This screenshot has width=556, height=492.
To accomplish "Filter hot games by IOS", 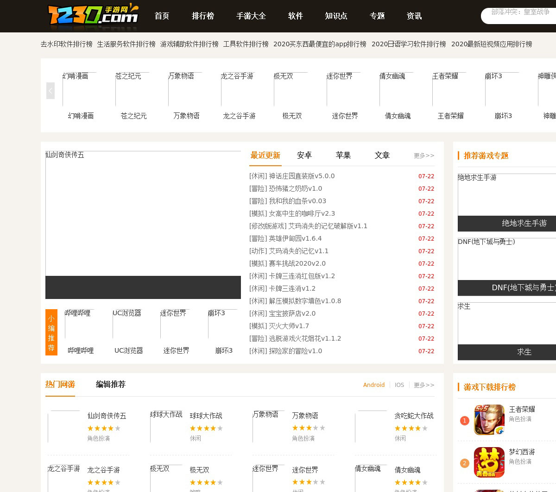I will tap(399, 385).
